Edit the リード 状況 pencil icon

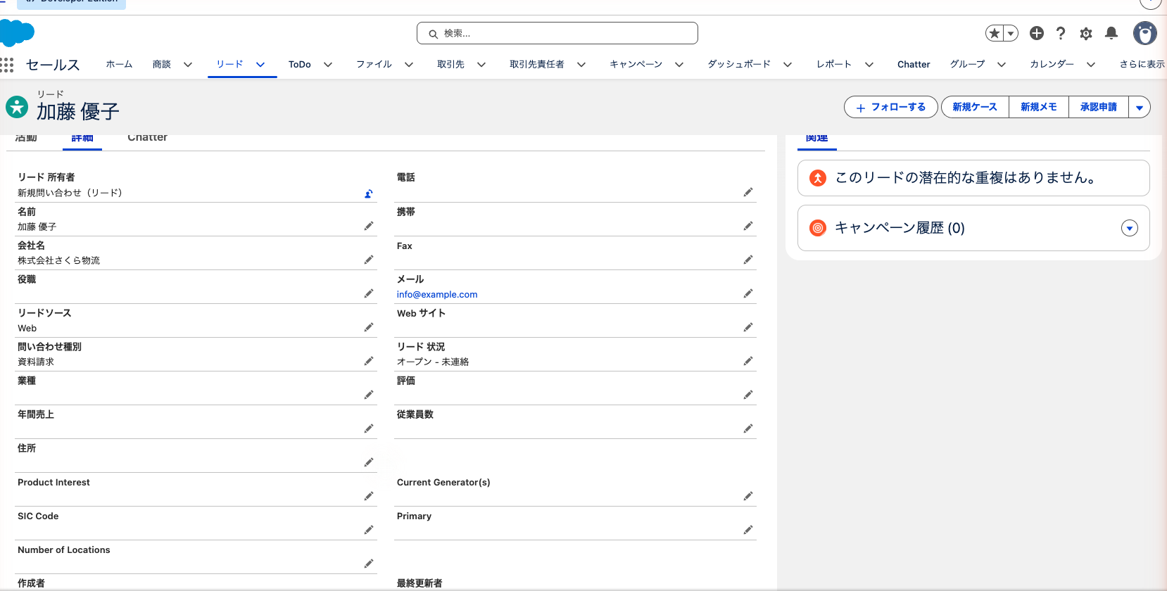(x=747, y=361)
